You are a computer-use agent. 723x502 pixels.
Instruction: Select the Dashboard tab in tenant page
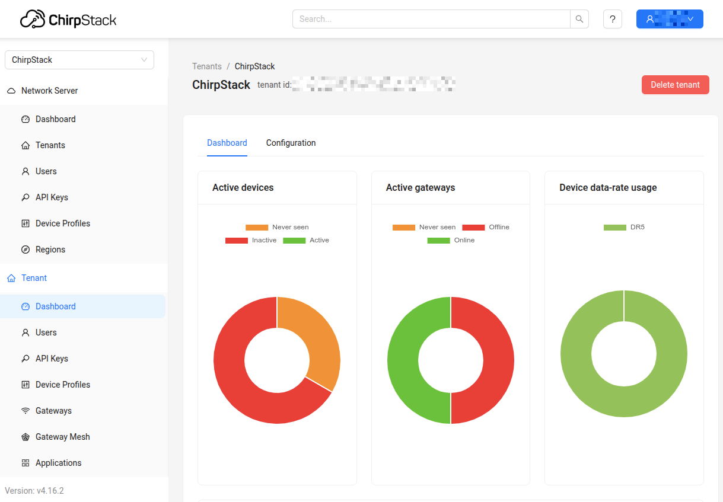(227, 143)
